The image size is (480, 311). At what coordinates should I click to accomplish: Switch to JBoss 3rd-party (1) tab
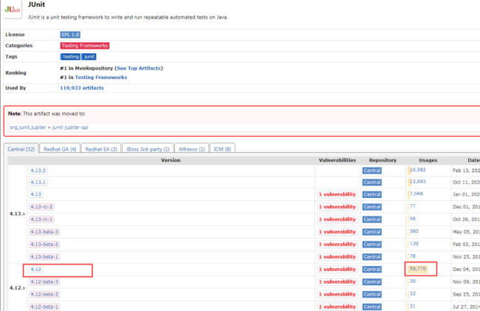pyautogui.click(x=148, y=149)
